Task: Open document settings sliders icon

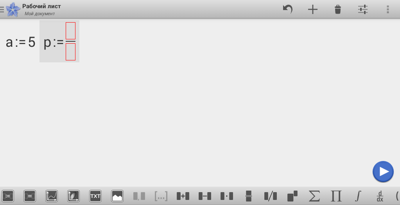Action: pos(363,10)
